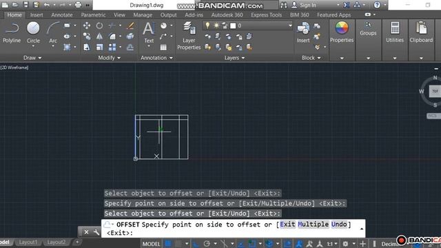Expand the Modify panel

click(109, 58)
